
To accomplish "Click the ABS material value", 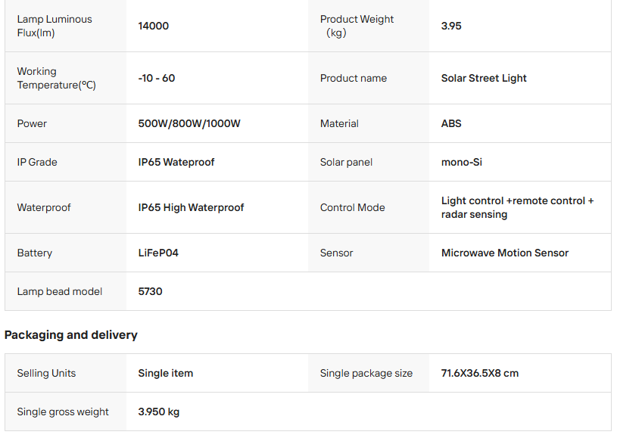I will pos(451,123).
